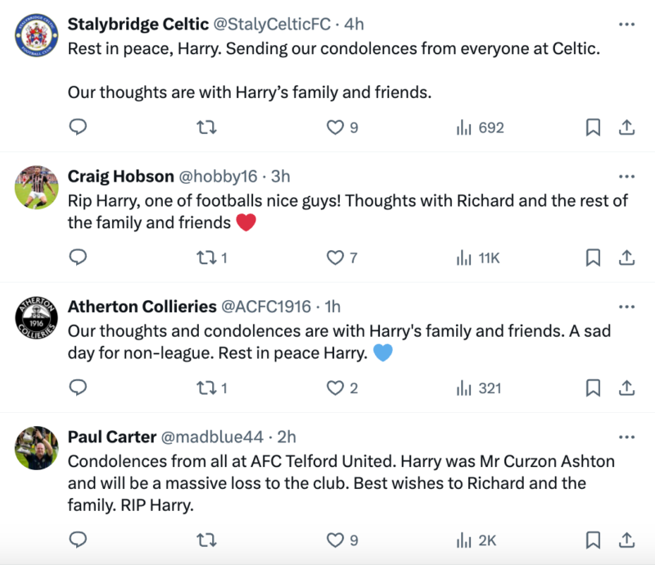This screenshot has width=655, height=565.
Task: Click the Atherton Collieries club avatar
Action: click(x=37, y=318)
